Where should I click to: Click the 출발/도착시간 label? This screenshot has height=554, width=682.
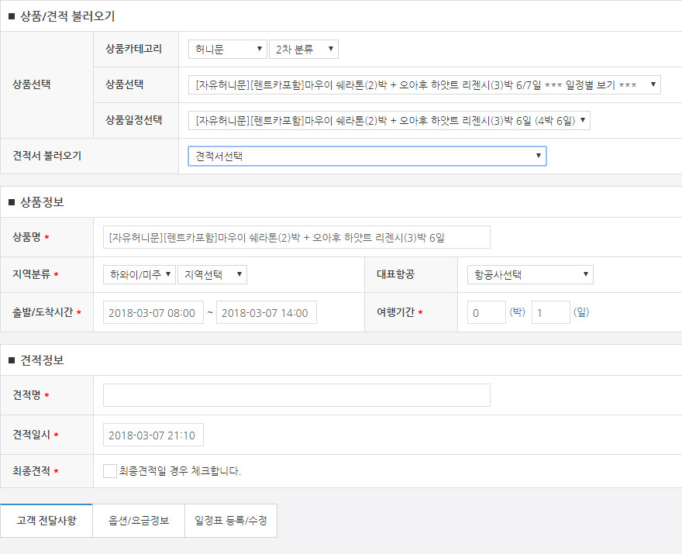pyautogui.click(x=43, y=311)
